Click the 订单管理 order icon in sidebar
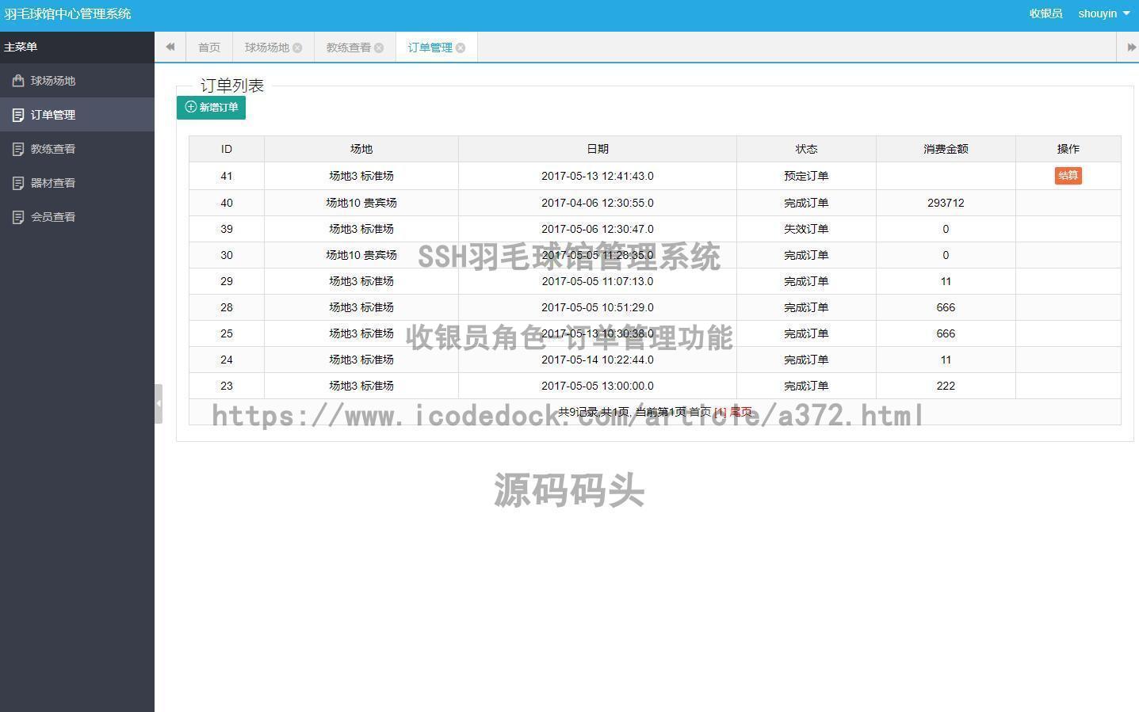 [17, 114]
